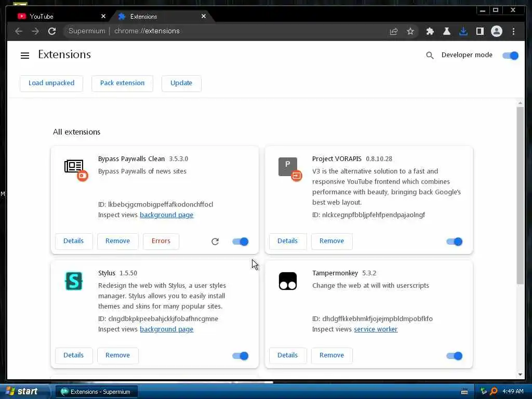The height and width of the screenshot is (399, 532).
Task: Open the Extensions hamburger menu
Action: [x=25, y=55]
